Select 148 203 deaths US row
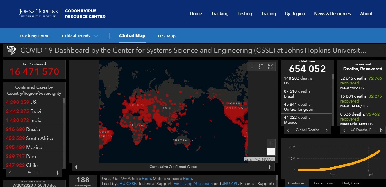Image resolution: width=386 pixels, height=187 pixels. (306, 80)
